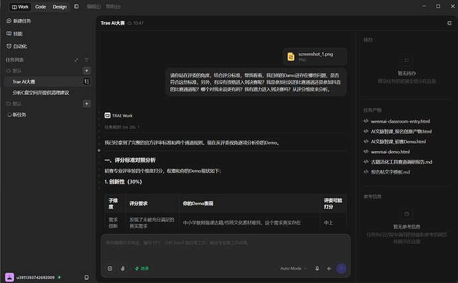Toggle the green 极速 speed mode

[142, 268]
